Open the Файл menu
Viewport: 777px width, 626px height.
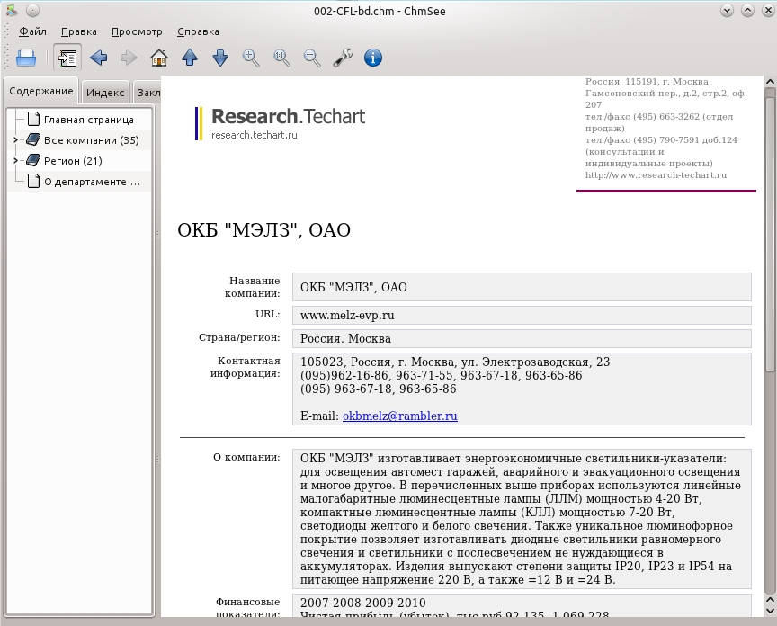pyautogui.click(x=32, y=31)
